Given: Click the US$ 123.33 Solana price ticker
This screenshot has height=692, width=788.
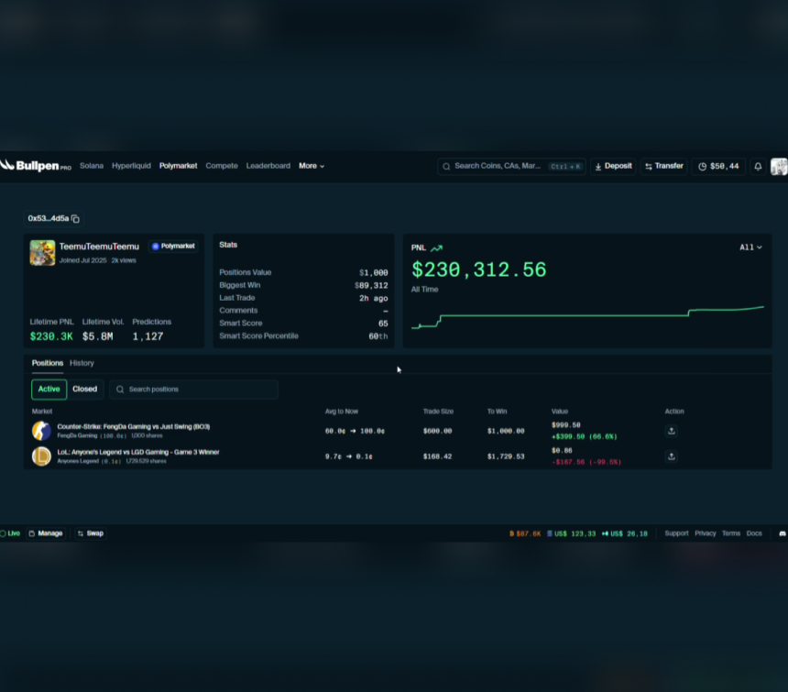Looking at the screenshot, I should 571,533.
